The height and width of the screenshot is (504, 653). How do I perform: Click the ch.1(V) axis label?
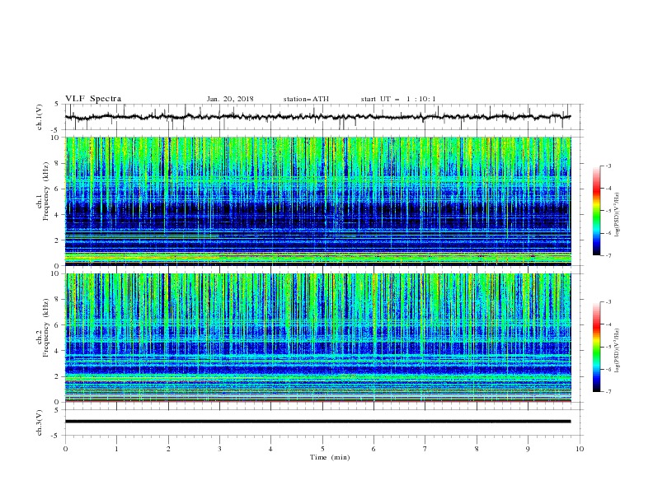[40, 117]
